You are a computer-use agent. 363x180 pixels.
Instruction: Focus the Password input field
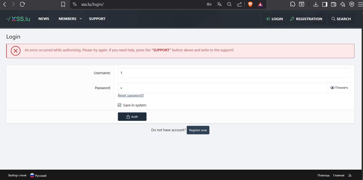click(223, 88)
